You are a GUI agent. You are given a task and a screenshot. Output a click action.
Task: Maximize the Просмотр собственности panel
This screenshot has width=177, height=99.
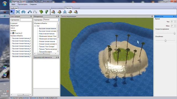(x=57, y=57)
